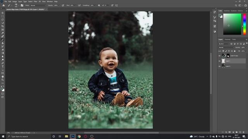This screenshot has height=139, width=248.
Task: Select the Move tool
Action: (x=3, y=13)
